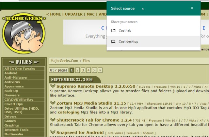Click the Cast tab window icon

coord(113,30)
